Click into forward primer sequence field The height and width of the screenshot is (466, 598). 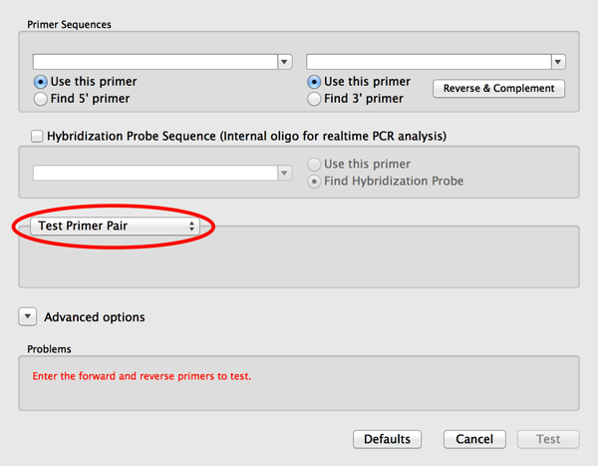point(154,62)
